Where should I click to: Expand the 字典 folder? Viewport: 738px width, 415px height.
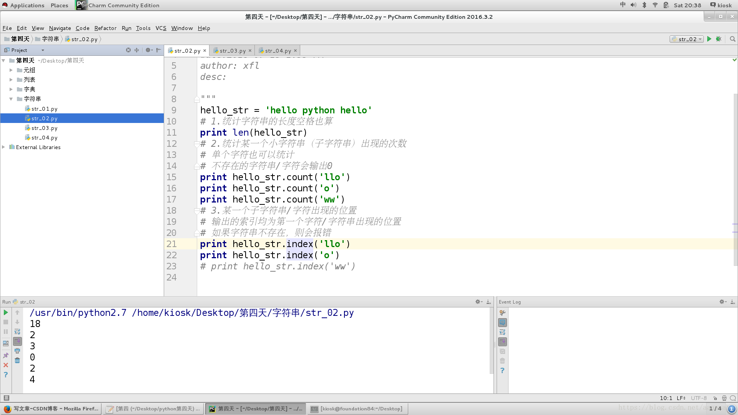[11, 89]
